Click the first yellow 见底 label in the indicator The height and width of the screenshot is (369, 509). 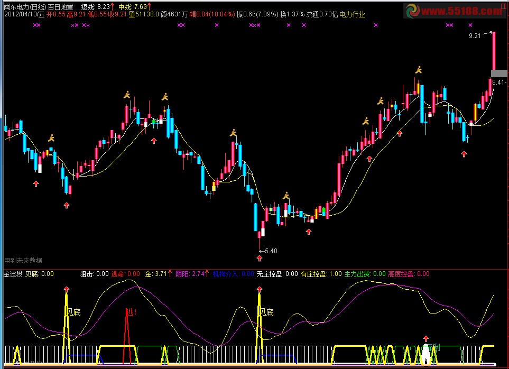73,312
